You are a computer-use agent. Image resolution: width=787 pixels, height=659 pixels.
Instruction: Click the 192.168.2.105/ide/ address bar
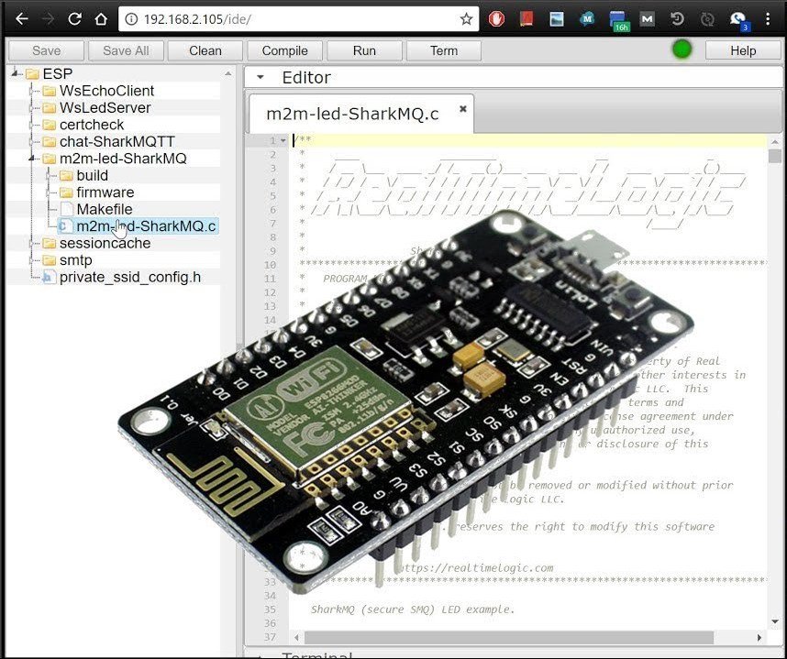[x=299, y=19]
